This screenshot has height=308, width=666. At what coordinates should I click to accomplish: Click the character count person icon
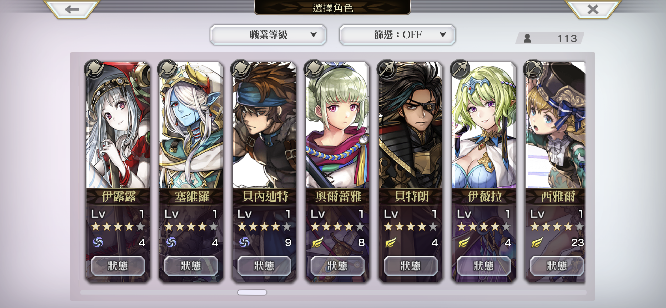coord(527,38)
